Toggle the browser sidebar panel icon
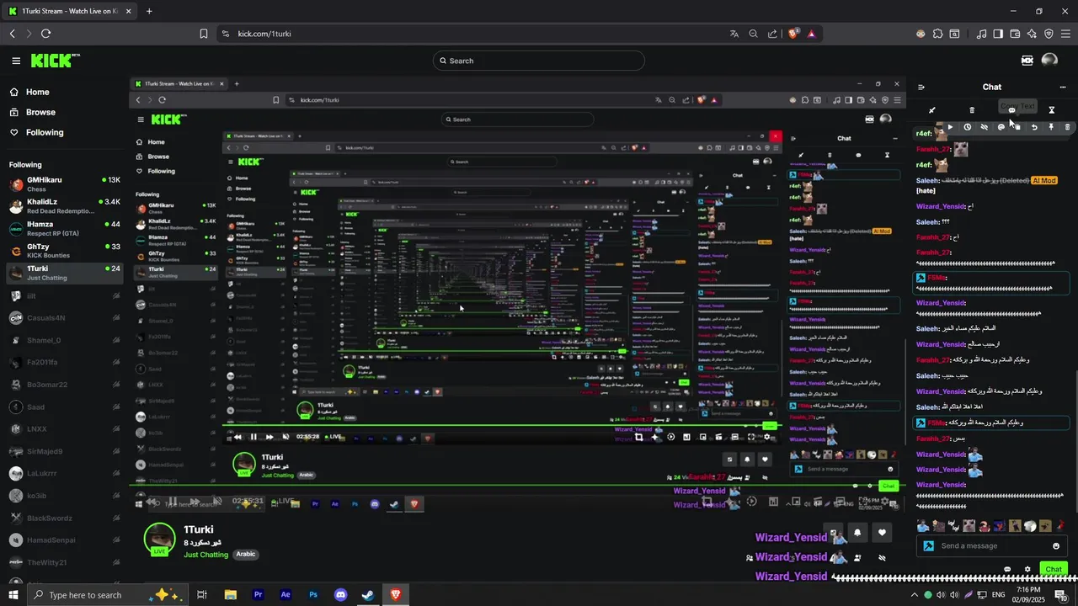 [x=998, y=34]
